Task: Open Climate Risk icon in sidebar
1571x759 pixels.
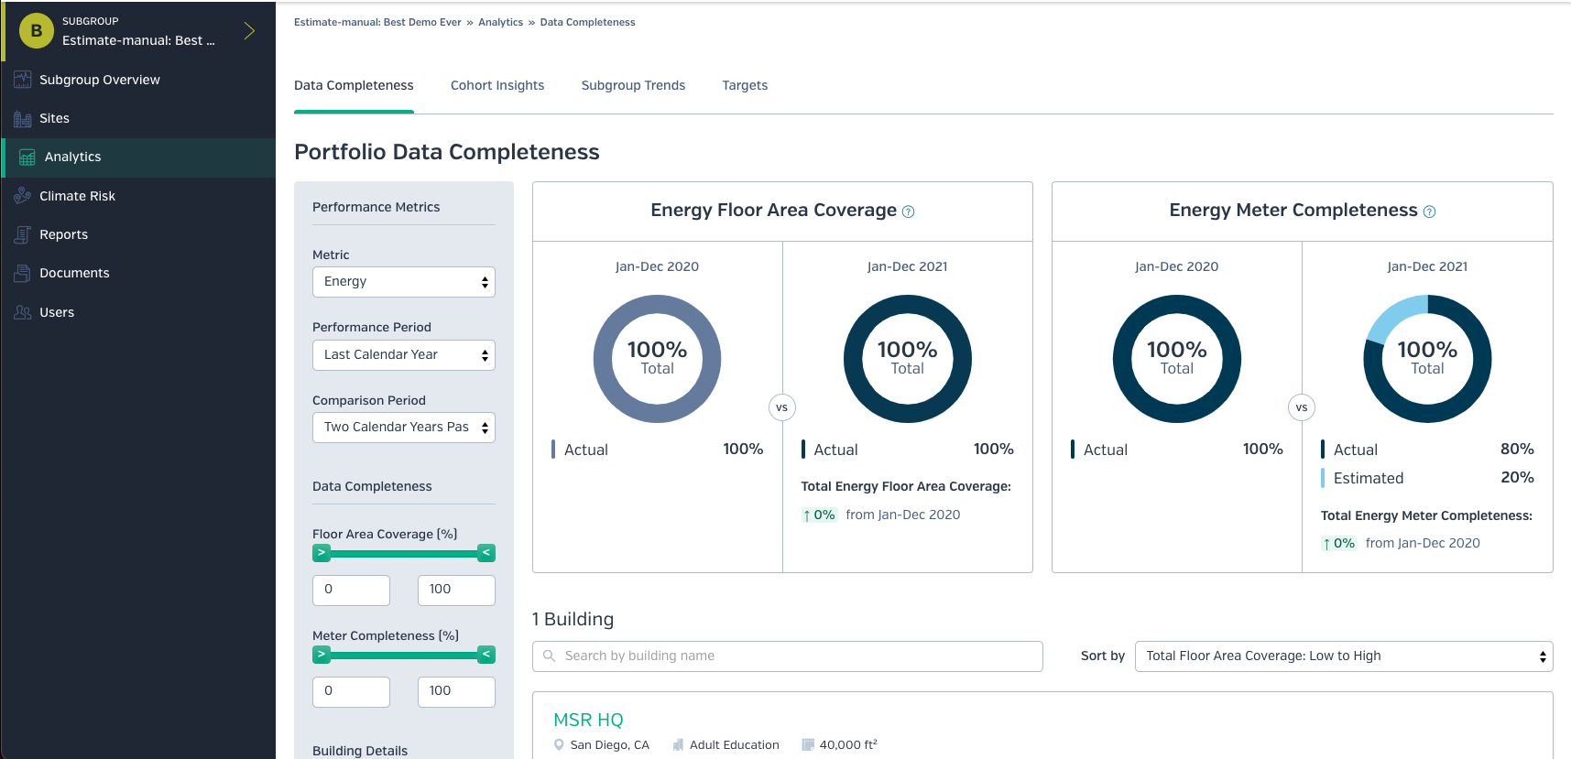Action: click(x=23, y=196)
